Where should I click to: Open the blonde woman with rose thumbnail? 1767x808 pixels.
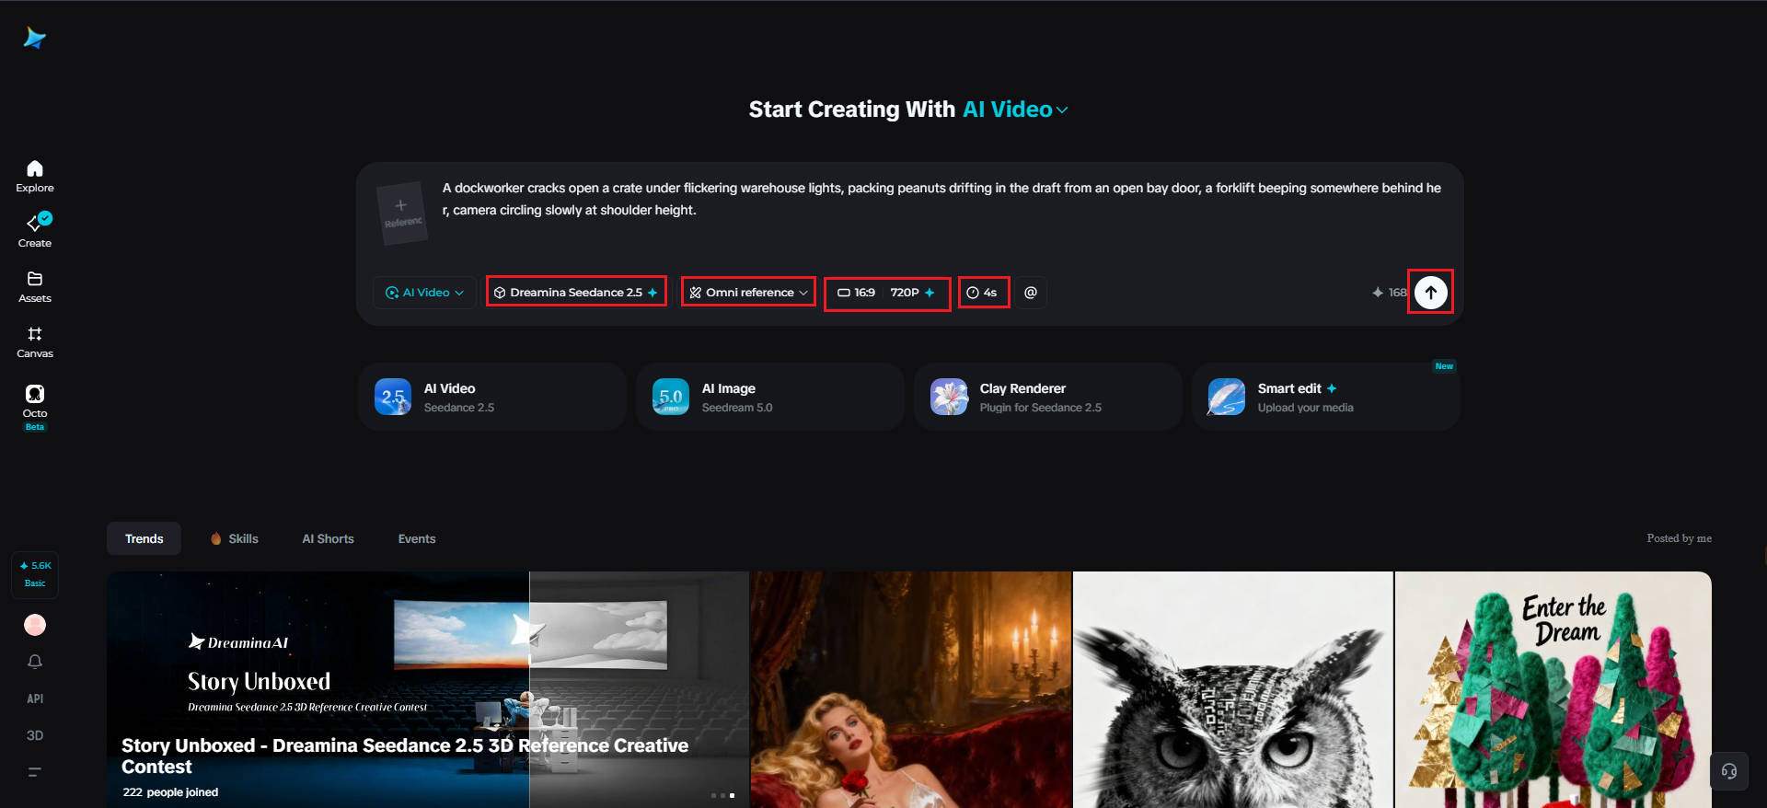(911, 690)
